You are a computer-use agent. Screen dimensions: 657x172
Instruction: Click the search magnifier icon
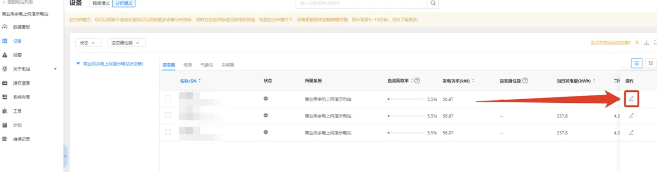[x=433, y=3]
